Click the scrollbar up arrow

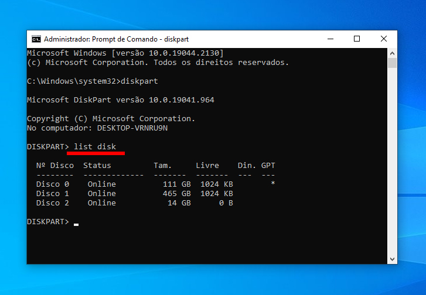(392, 53)
